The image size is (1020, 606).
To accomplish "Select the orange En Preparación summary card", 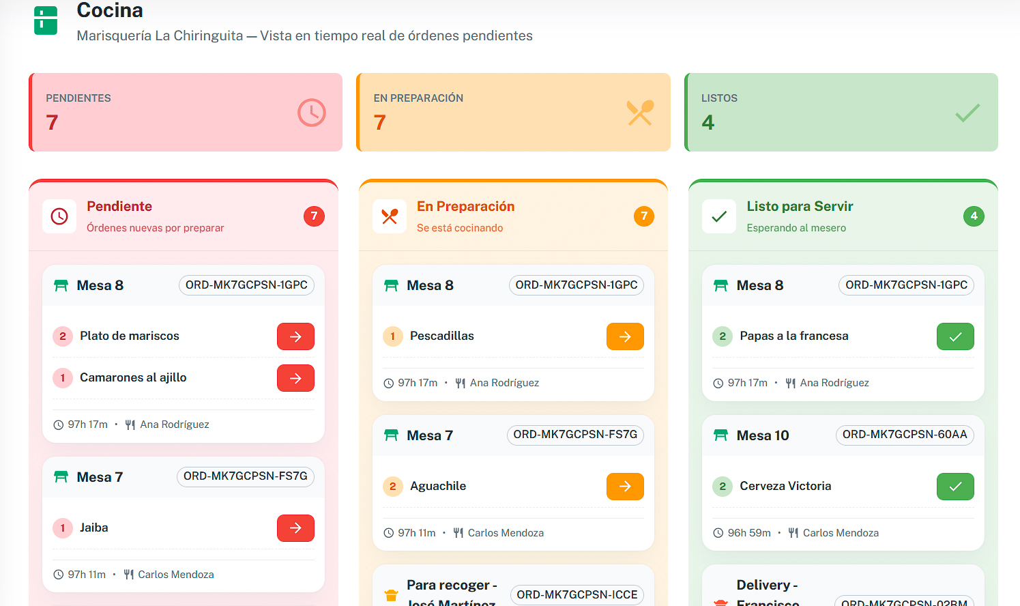I will pos(513,112).
